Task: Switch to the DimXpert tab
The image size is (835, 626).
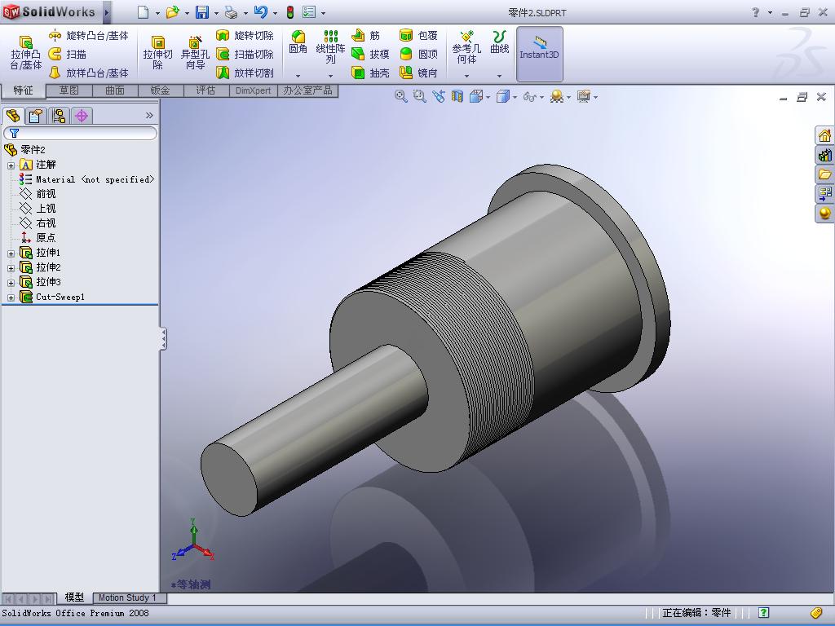Action: pos(253,90)
